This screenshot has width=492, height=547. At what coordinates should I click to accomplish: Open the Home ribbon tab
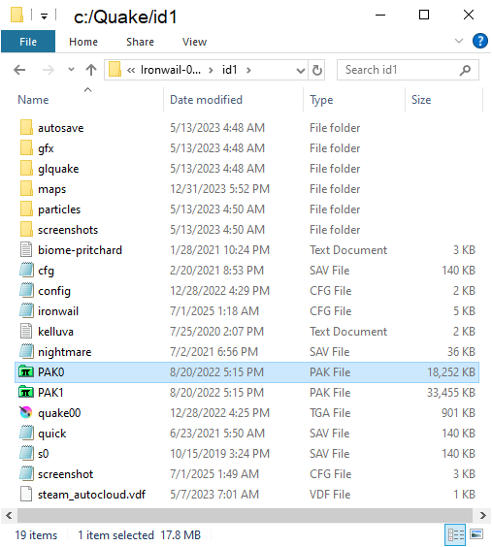83,42
